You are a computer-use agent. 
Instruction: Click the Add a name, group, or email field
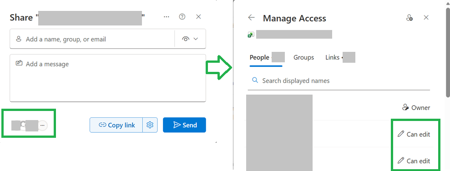click(92, 39)
